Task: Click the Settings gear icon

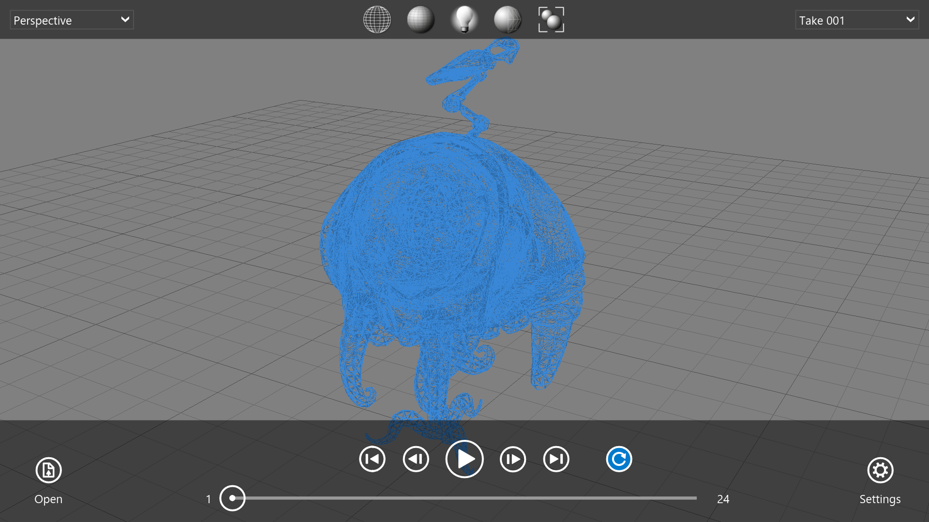Action: pyautogui.click(x=880, y=470)
